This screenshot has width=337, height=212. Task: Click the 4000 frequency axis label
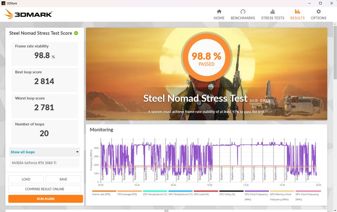[96, 148]
